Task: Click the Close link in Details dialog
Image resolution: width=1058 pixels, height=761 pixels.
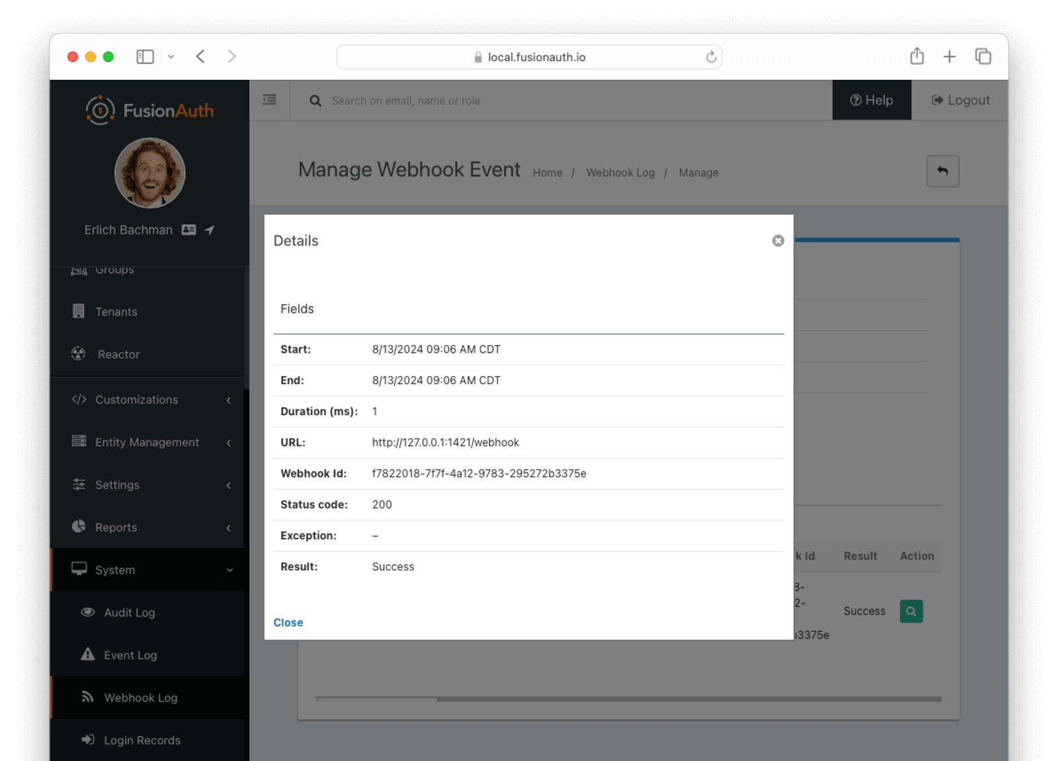Action: [288, 622]
